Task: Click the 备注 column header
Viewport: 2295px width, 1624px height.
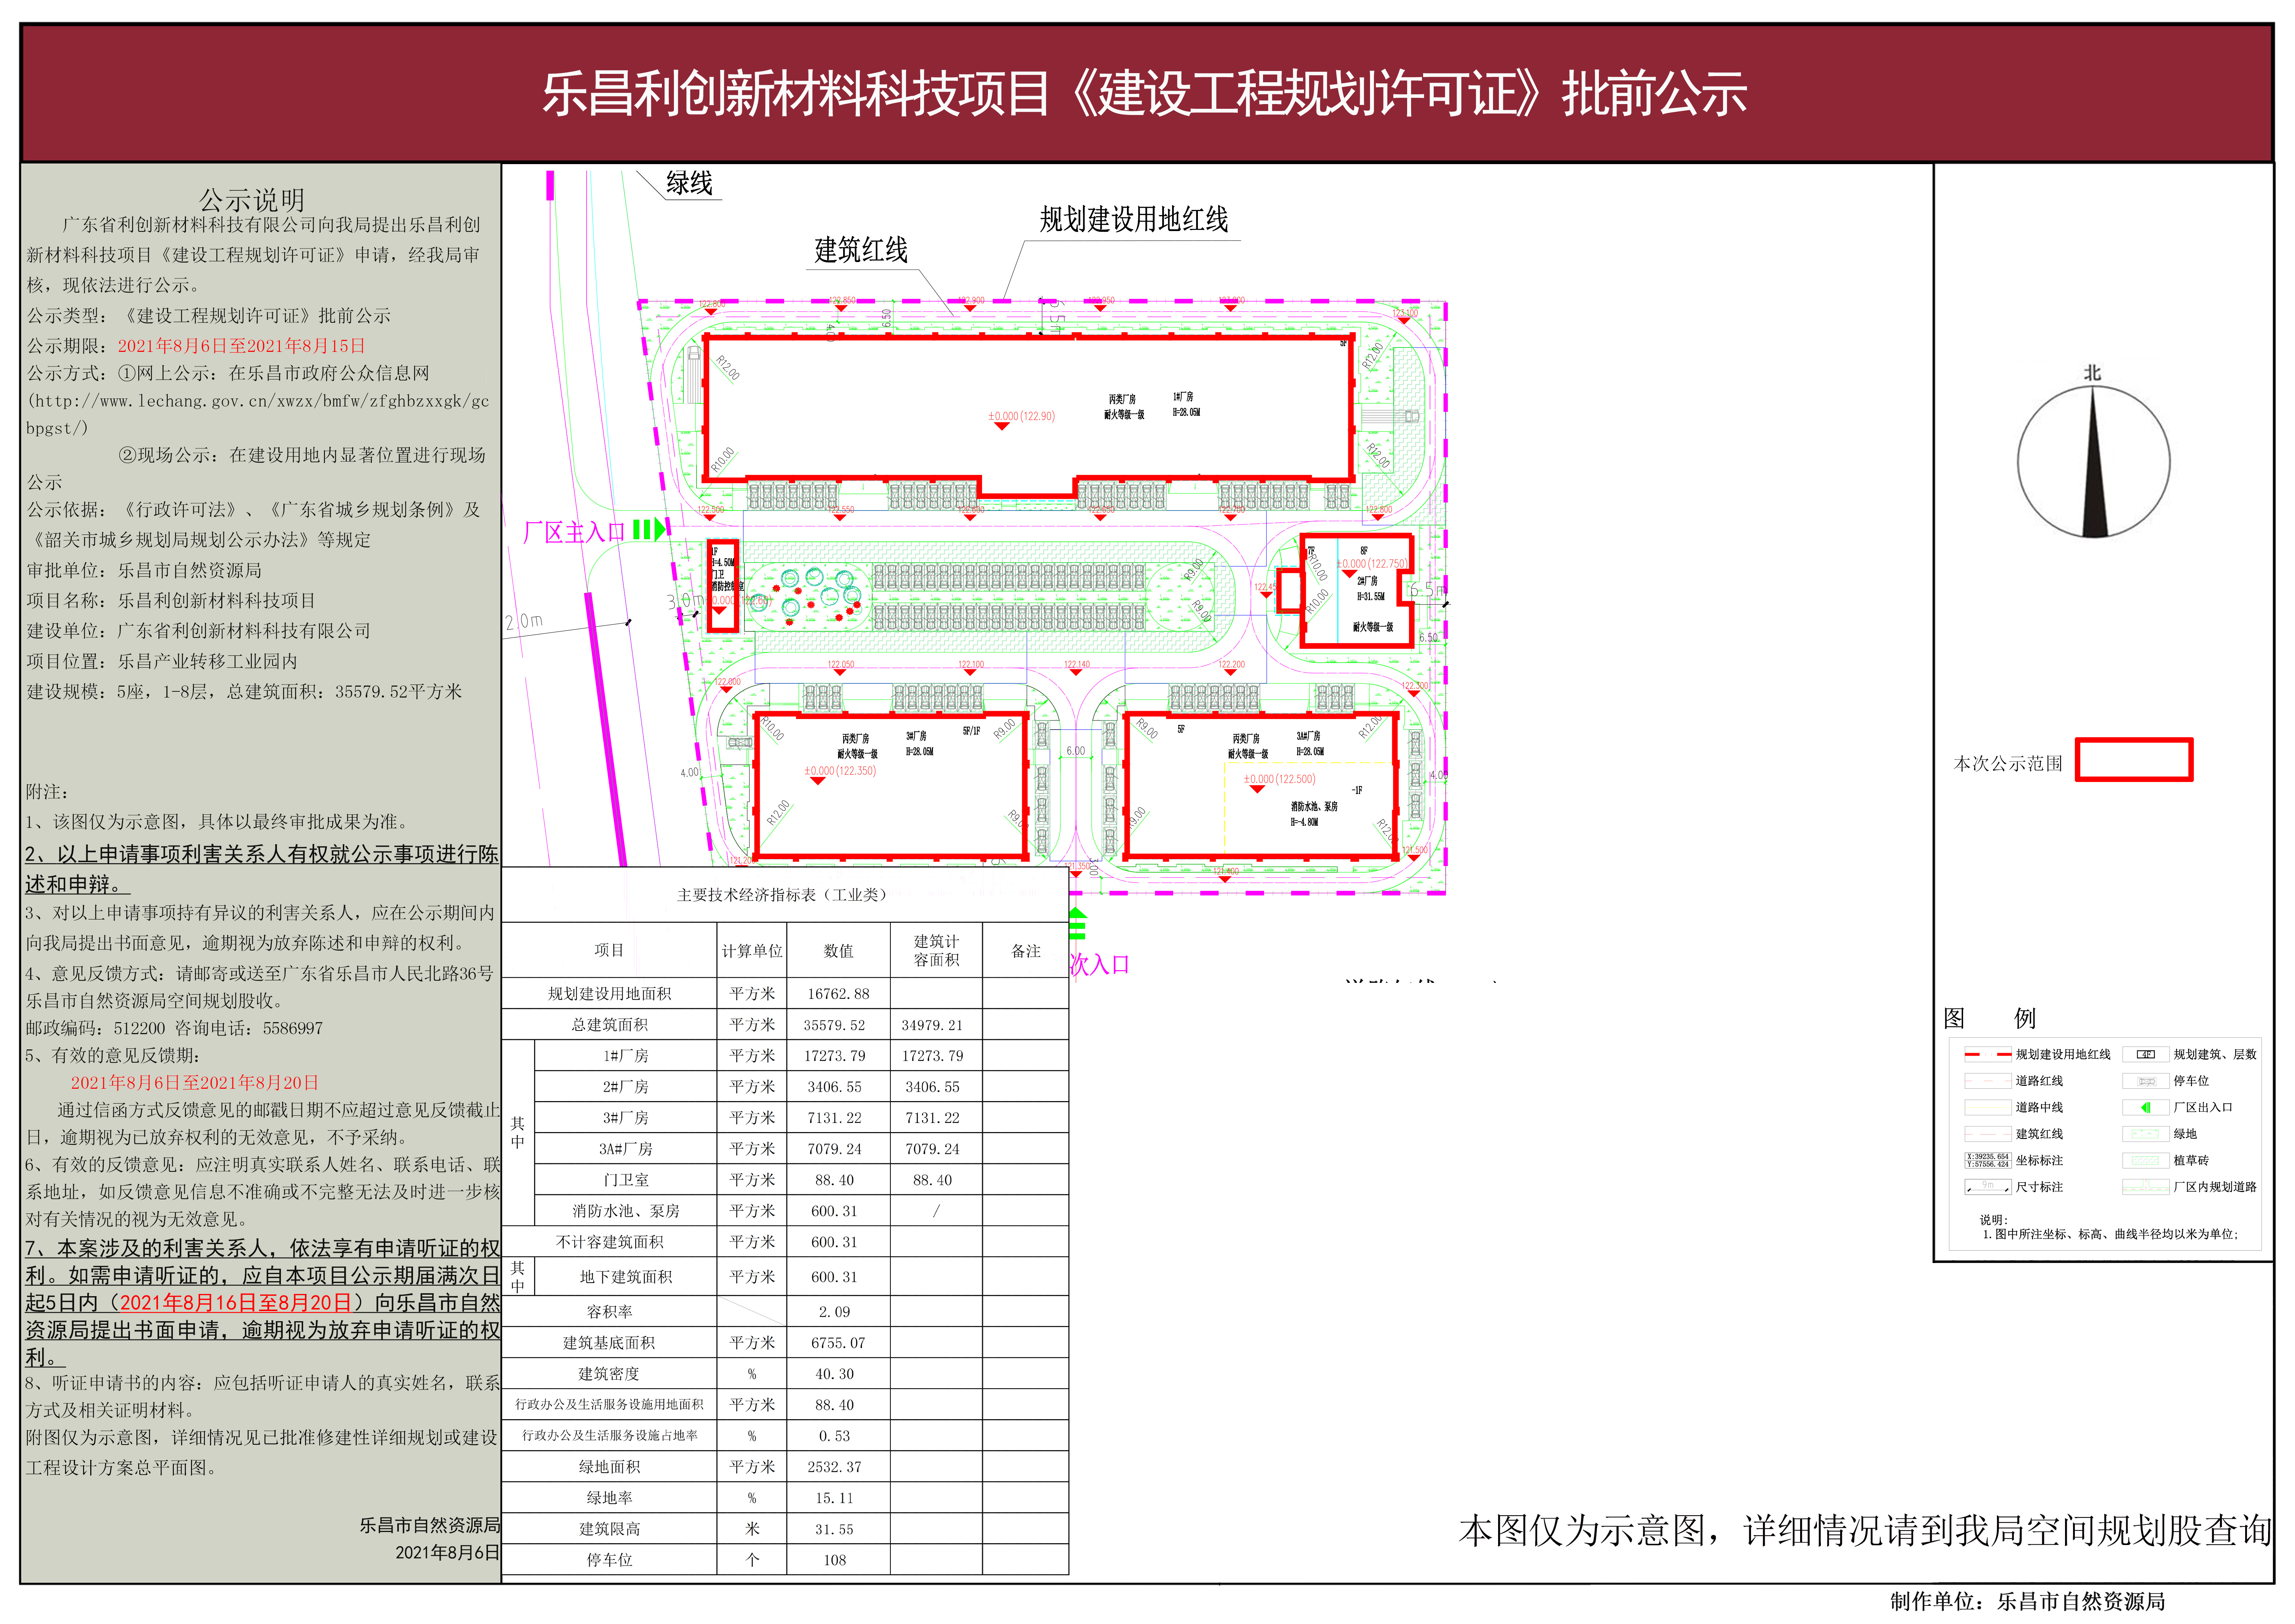Action: [1026, 951]
